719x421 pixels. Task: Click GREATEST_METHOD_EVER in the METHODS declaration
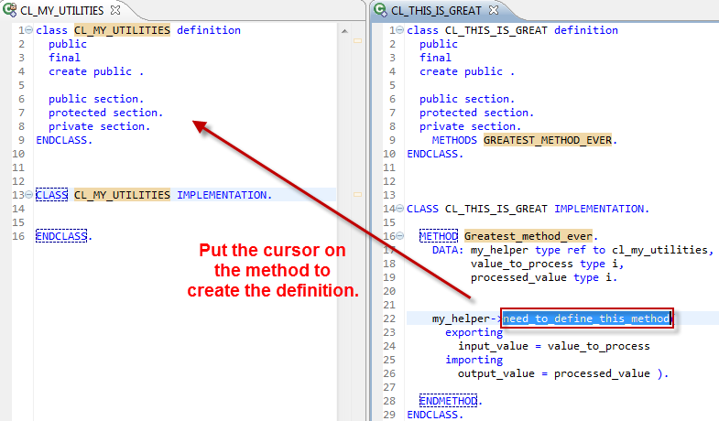548,140
